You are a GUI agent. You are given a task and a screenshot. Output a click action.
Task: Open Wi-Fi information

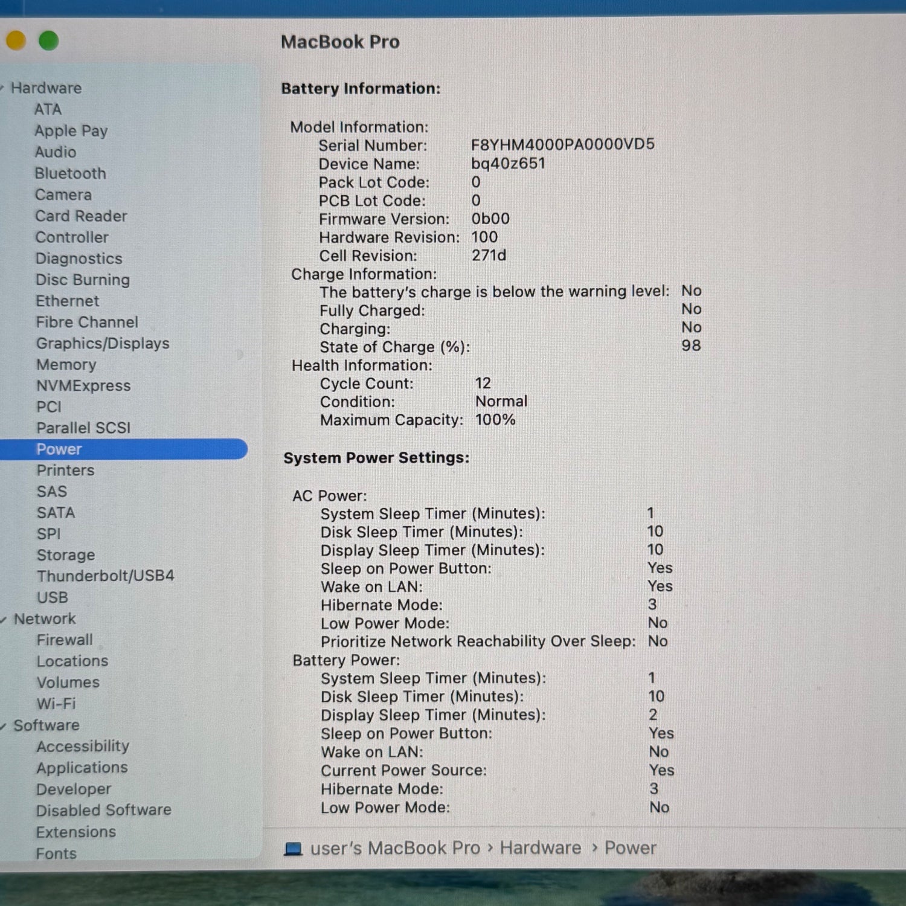click(56, 704)
